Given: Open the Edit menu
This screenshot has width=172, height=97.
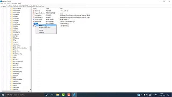Looking at the screenshot, I should [x=5, y=4].
